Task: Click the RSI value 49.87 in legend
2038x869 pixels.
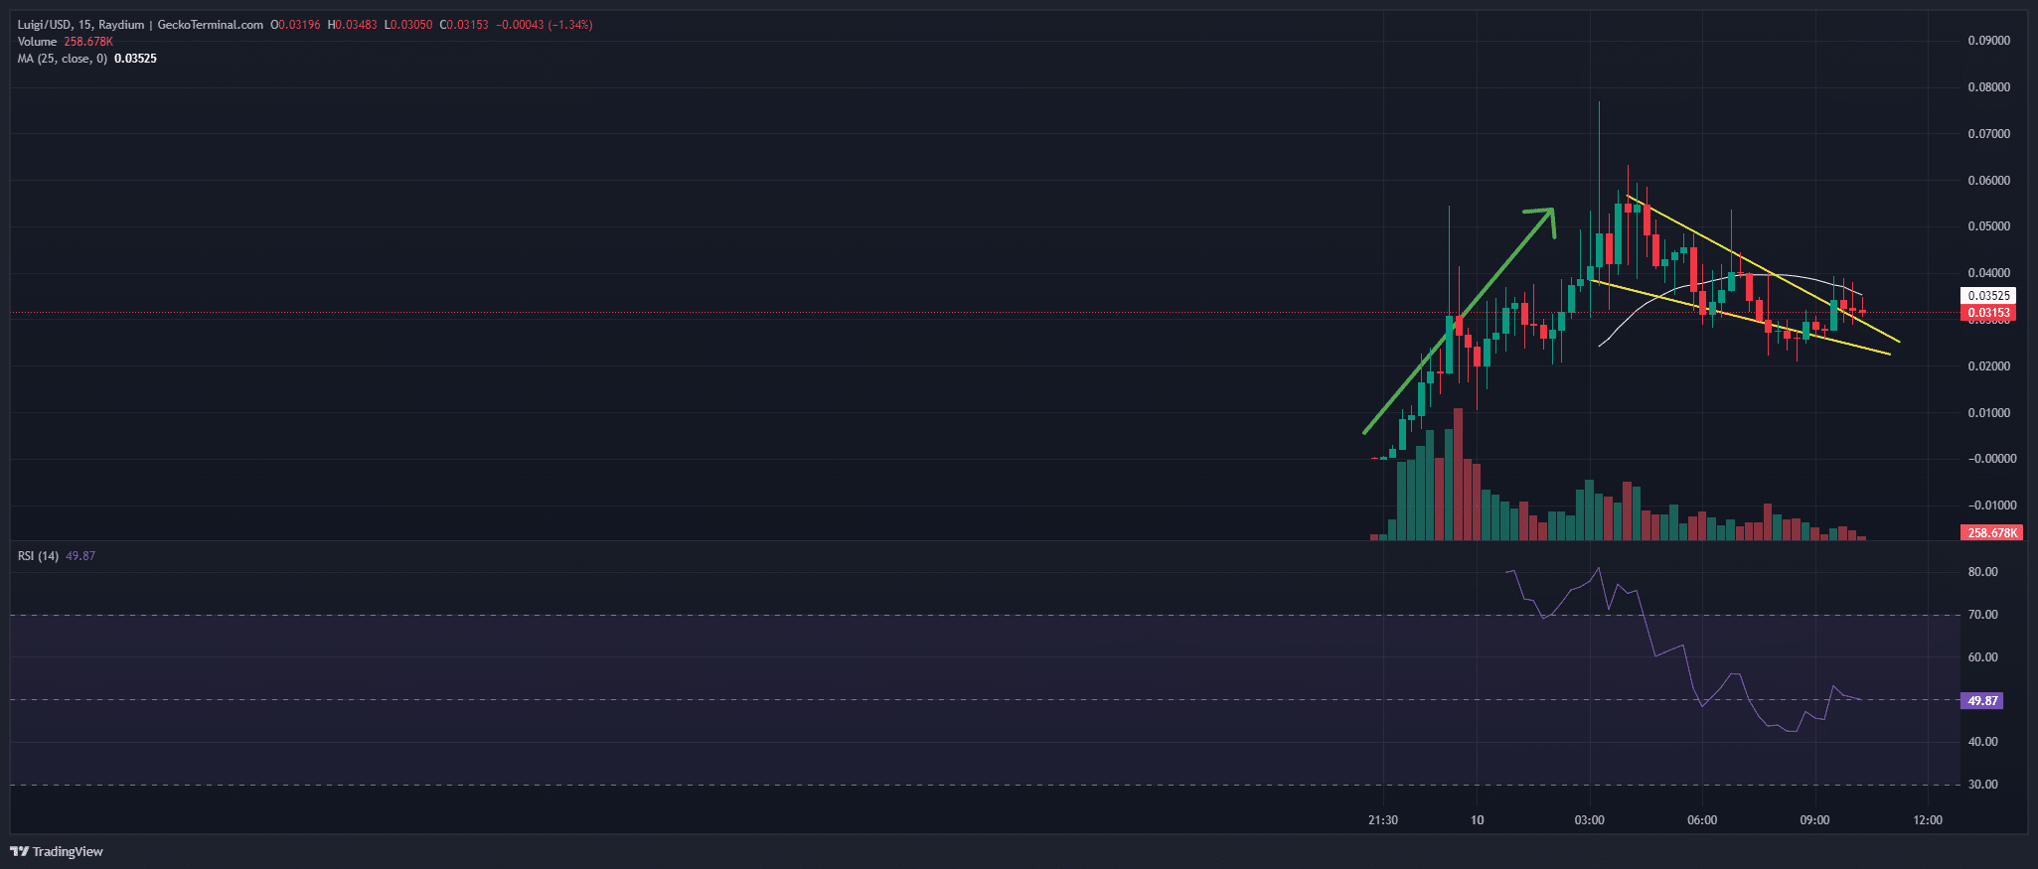Action: (x=80, y=556)
